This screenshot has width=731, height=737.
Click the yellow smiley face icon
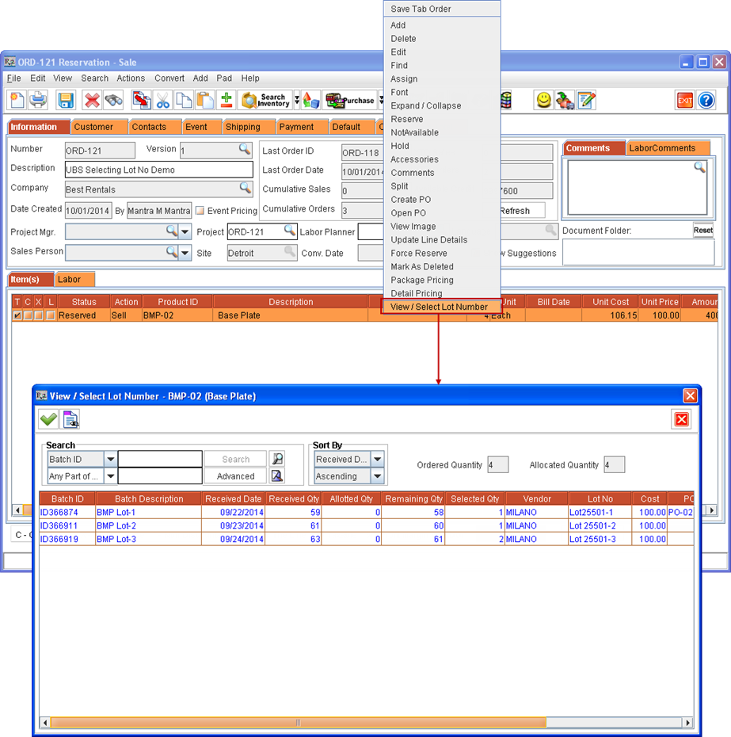544,101
